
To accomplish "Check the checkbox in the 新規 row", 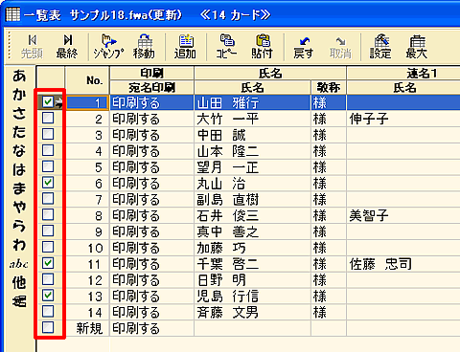I will coord(48,327).
